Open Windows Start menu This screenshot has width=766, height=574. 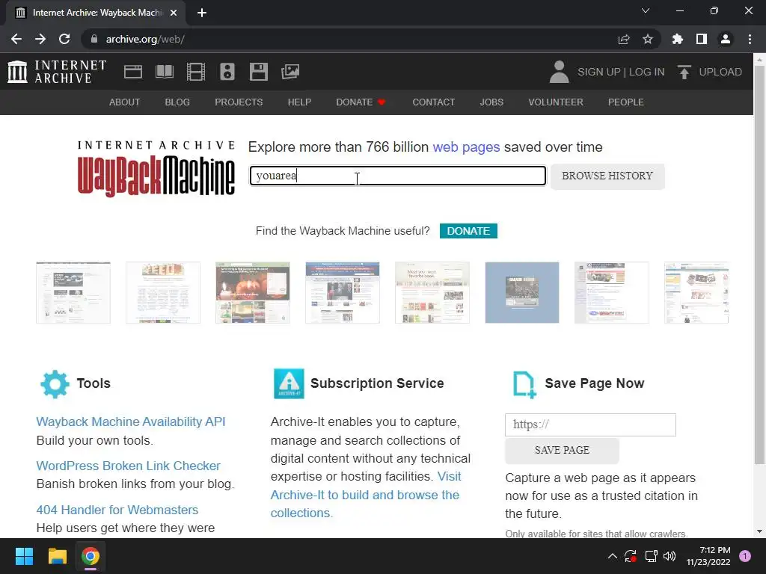click(x=24, y=556)
